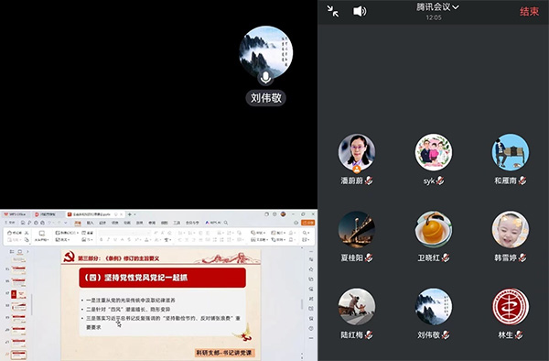Collapse the slide thumbnail panel chevron
The width and height of the screenshot is (549, 361).
27,251
